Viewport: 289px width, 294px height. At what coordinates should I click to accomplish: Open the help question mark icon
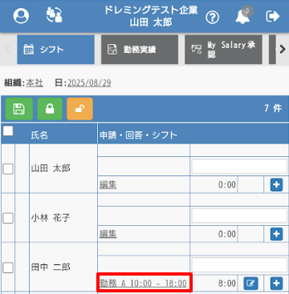pos(212,18)
